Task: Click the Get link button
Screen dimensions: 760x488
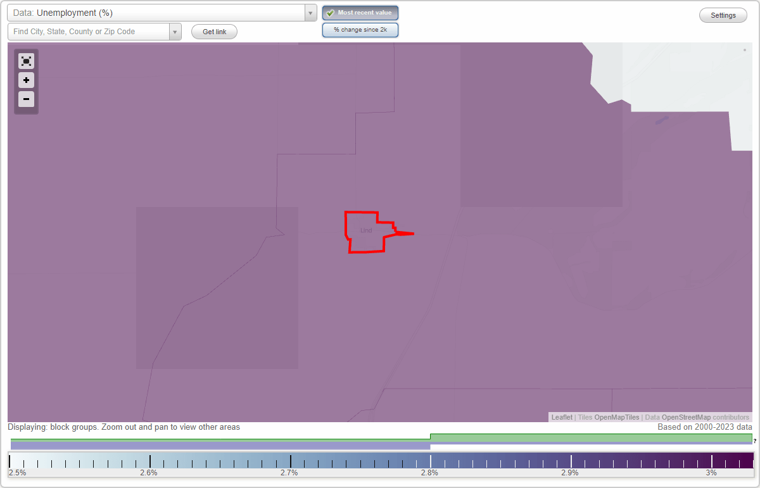Action: coord(213,31)
